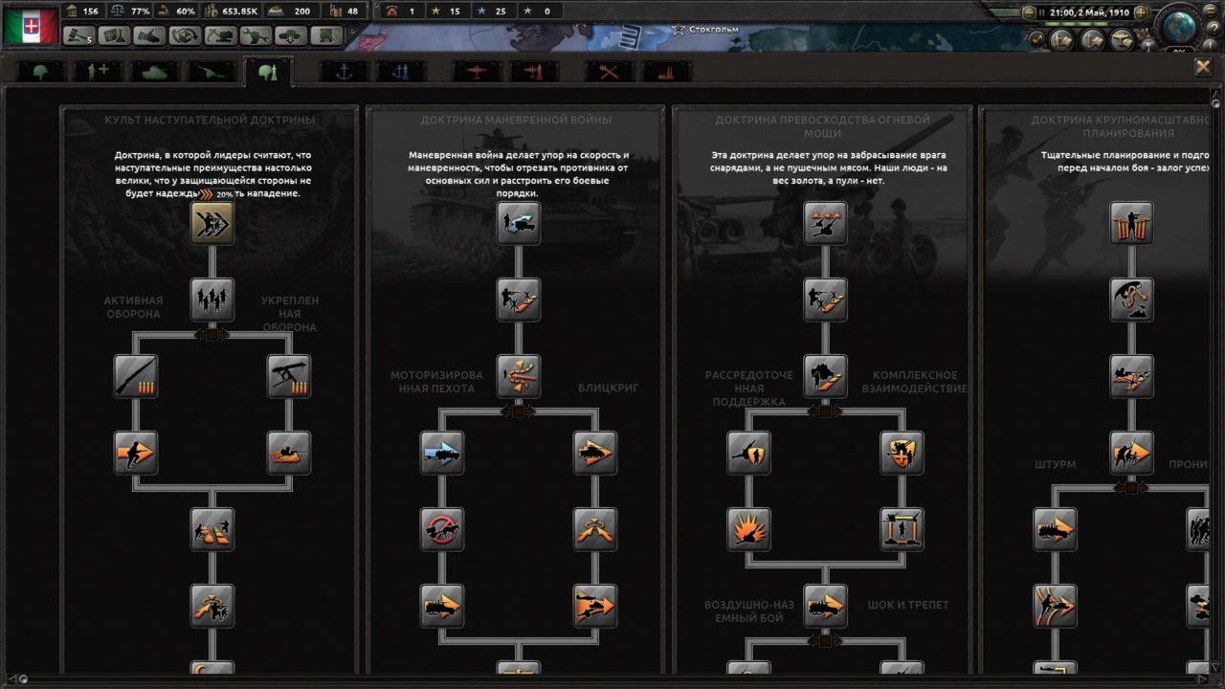
Task: Click the plus to increase game speed
Action: pos(1143,12)
